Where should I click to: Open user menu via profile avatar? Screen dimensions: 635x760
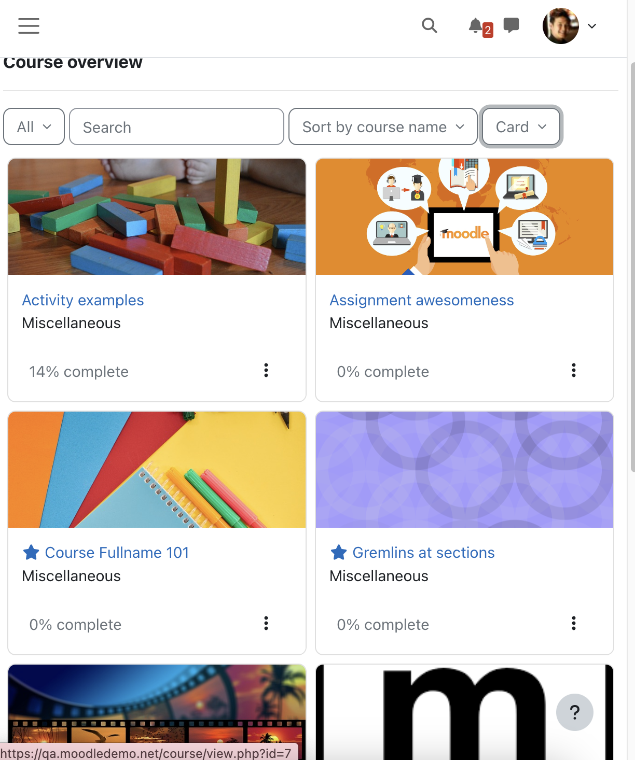(561, 26)
